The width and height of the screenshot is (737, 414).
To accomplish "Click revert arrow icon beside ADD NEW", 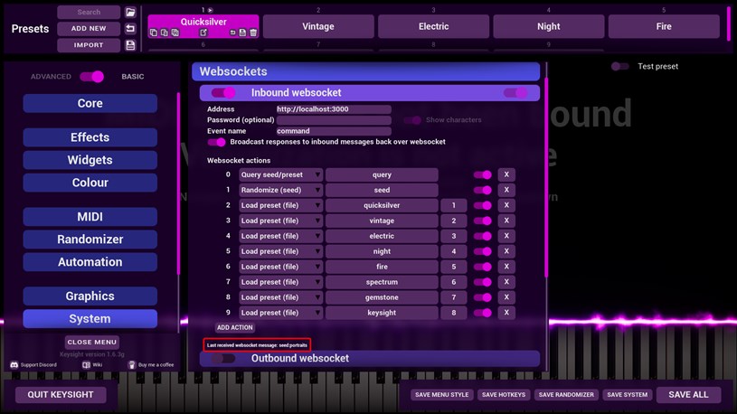I will [x=130, y=29].
